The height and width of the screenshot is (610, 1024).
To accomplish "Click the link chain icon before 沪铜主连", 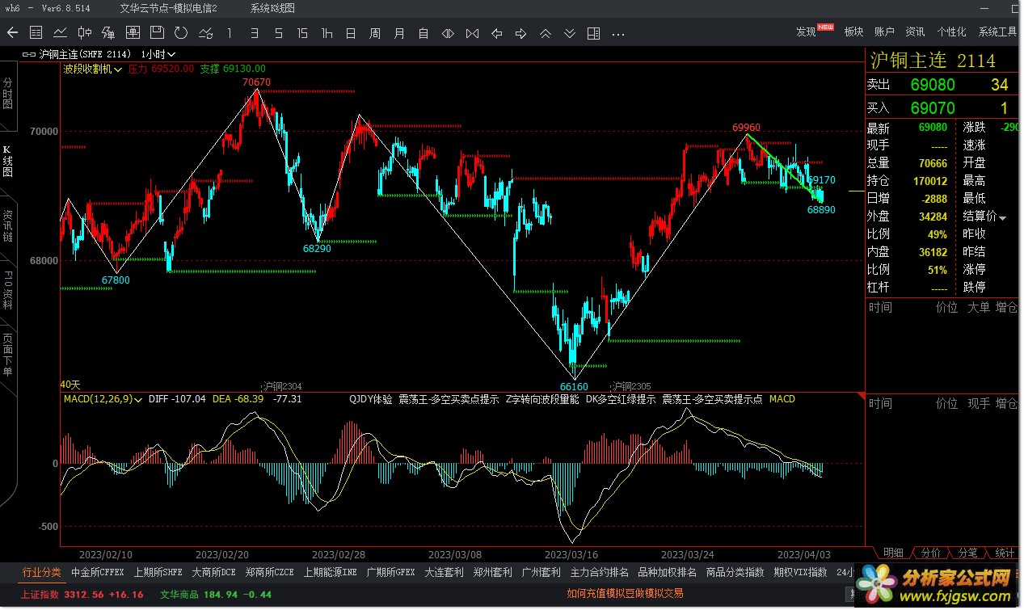I will click(31, 54).
